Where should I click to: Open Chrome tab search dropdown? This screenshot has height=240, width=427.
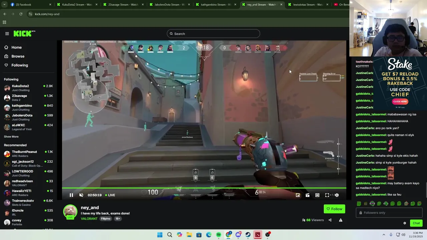pos(4,5)
